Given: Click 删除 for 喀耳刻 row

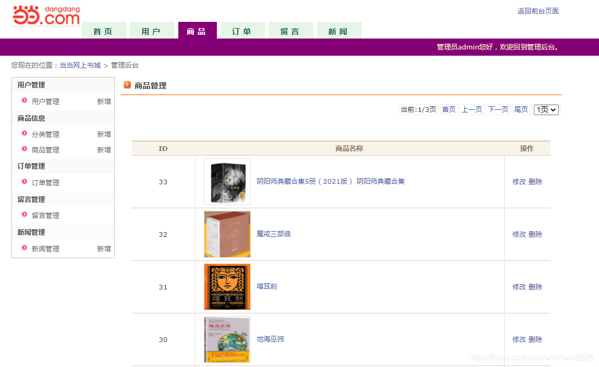Looking at the screenshot, I should pyautogui.click(x=535, y=287).
